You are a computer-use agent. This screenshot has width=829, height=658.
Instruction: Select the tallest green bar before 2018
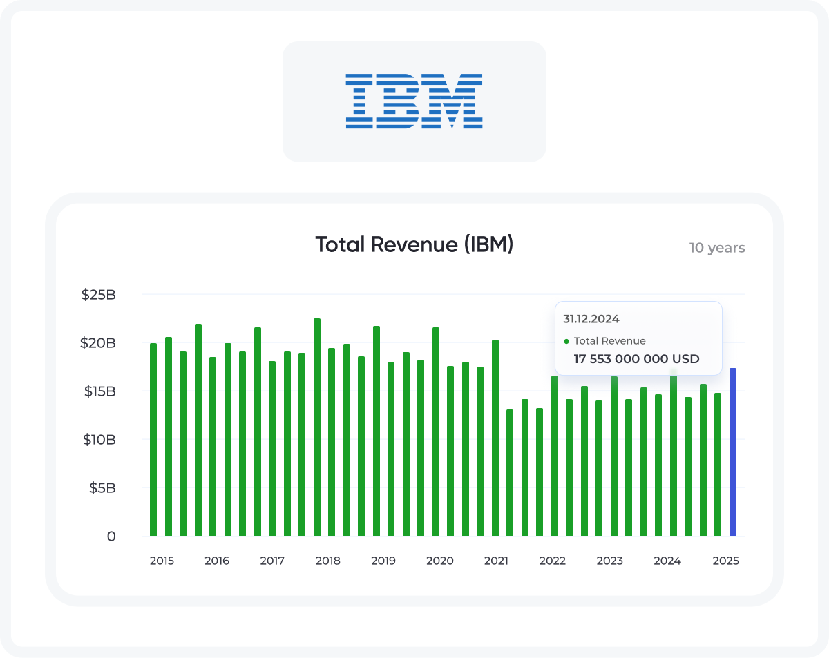[317, 427]
